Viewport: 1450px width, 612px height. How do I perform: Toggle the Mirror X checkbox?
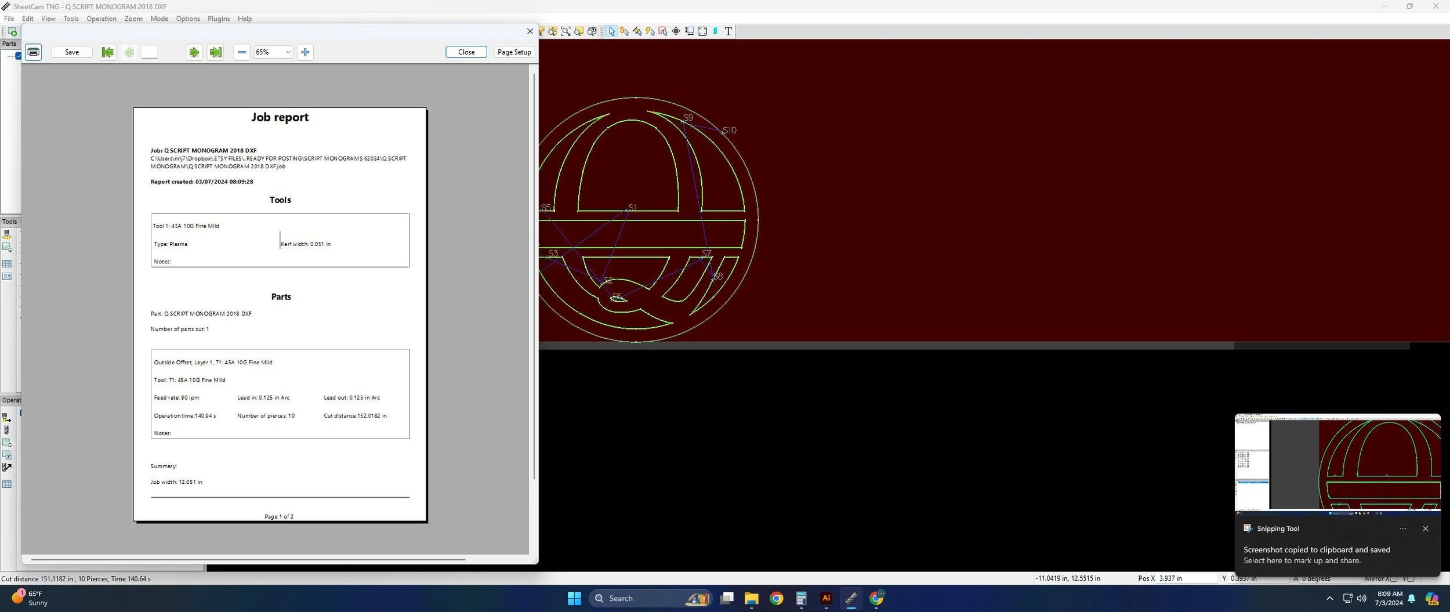[1393, 578]
